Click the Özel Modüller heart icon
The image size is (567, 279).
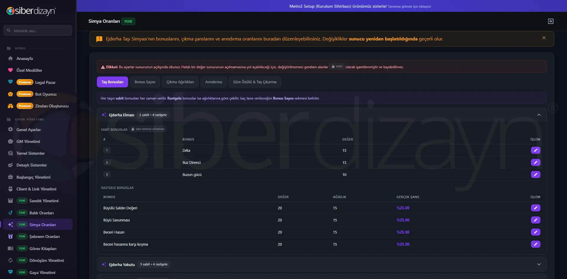pos(10,70)
